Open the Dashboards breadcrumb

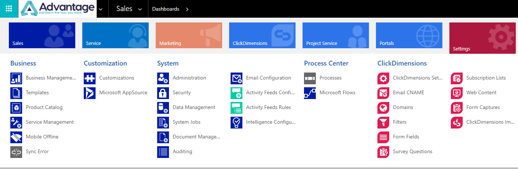click(166, 9)
